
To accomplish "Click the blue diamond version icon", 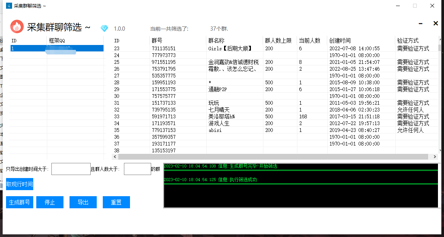I will 104,28.
